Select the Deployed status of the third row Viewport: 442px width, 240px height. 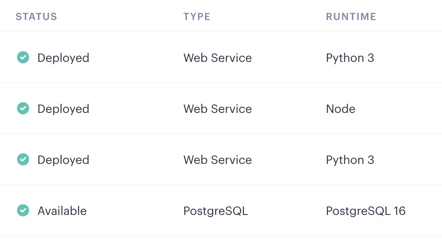[63, 160]
